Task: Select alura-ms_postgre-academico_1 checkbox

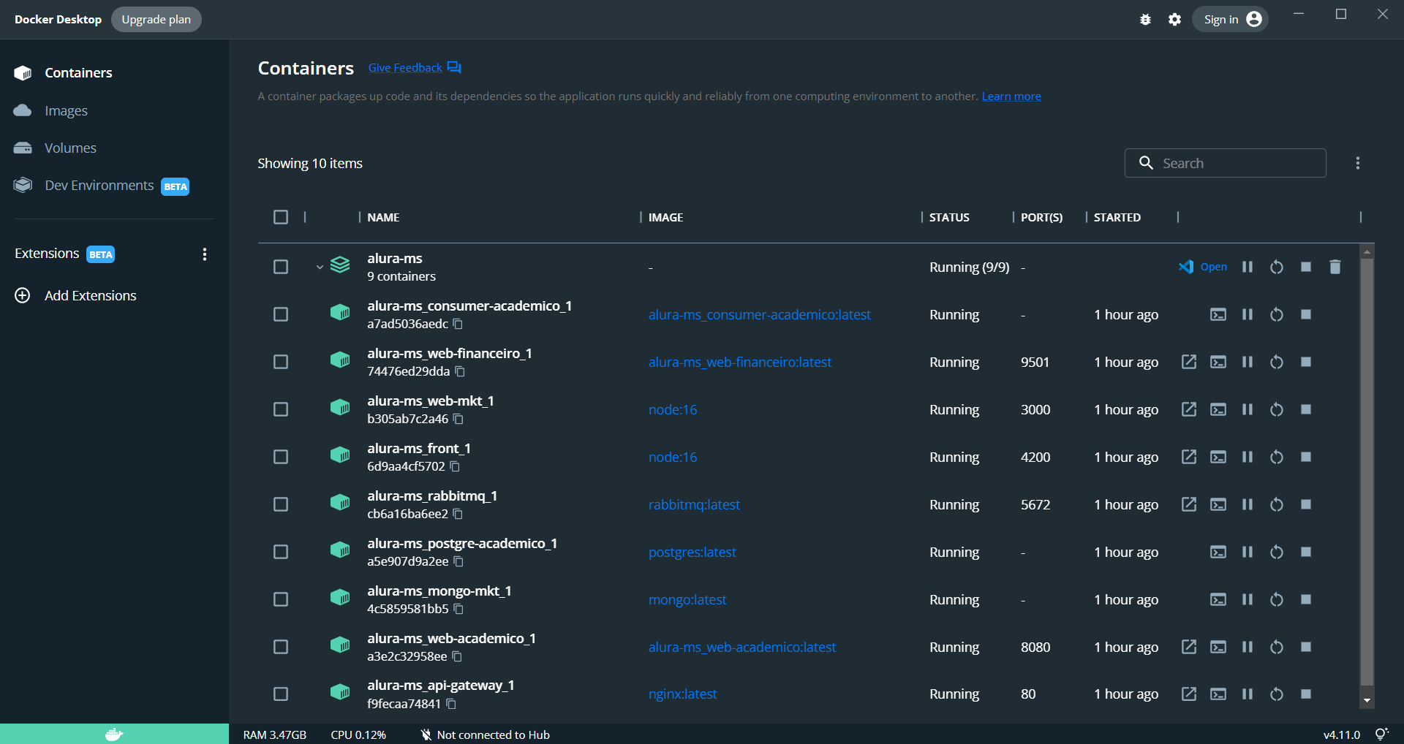Action: [x=281, y=552]
